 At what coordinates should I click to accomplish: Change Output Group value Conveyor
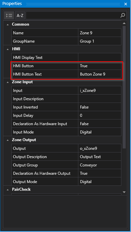100,165
